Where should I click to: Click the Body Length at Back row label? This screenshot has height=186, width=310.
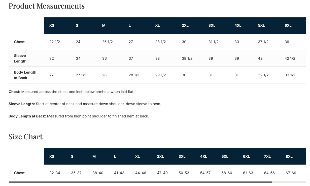(x=25, y=75)
